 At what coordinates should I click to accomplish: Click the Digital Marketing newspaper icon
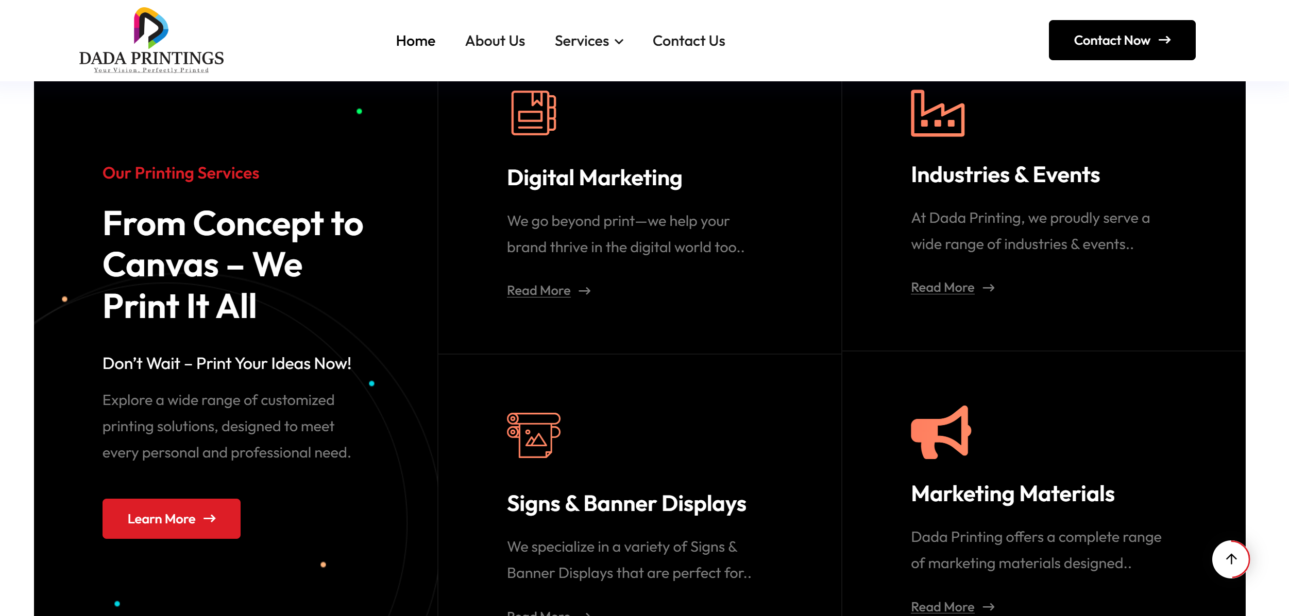[533, 113]
